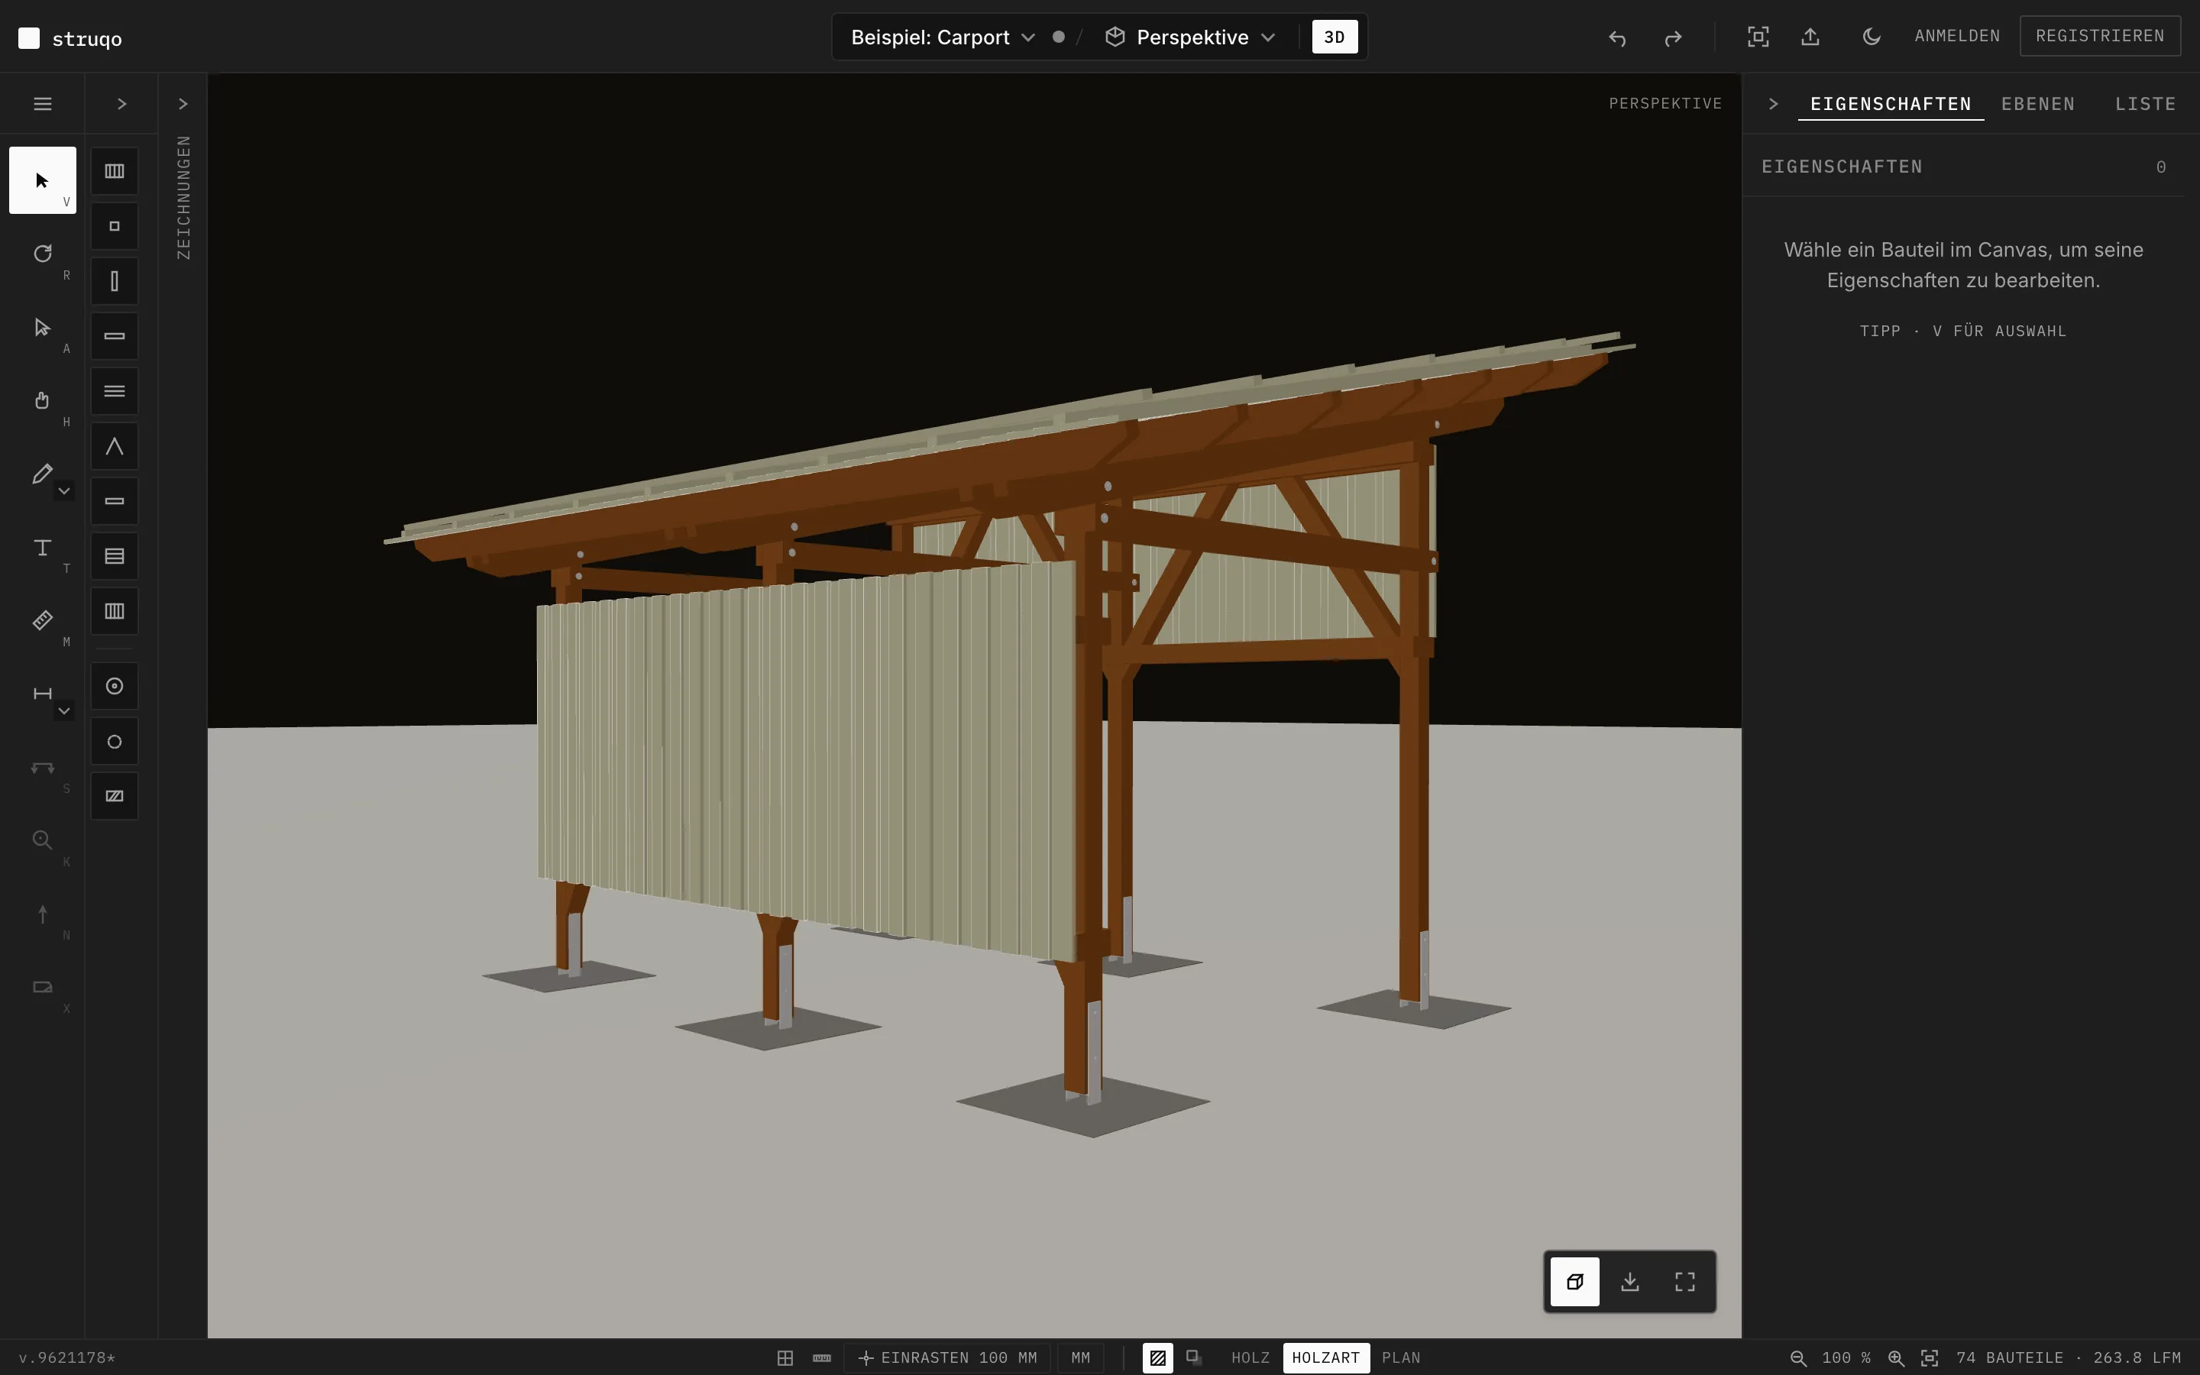
Task: Pick the hatched rectangle component icon
Action: (x=115, y=797)
